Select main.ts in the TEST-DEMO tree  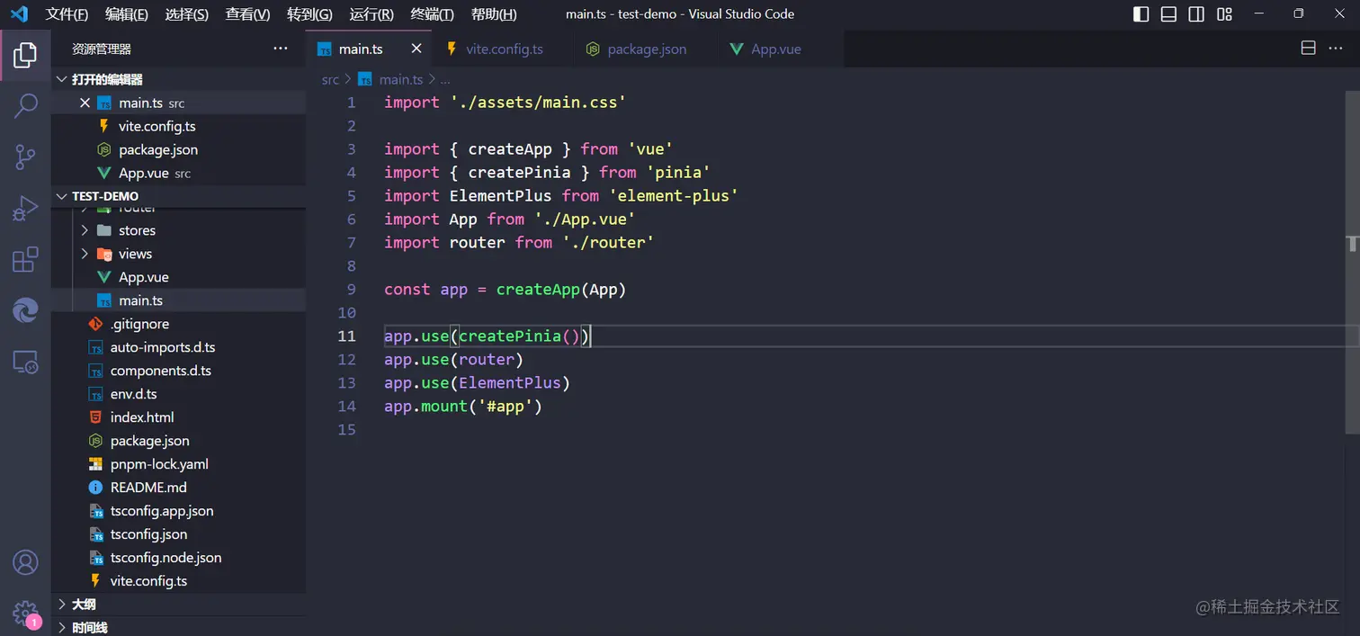(x=178, y=300)
